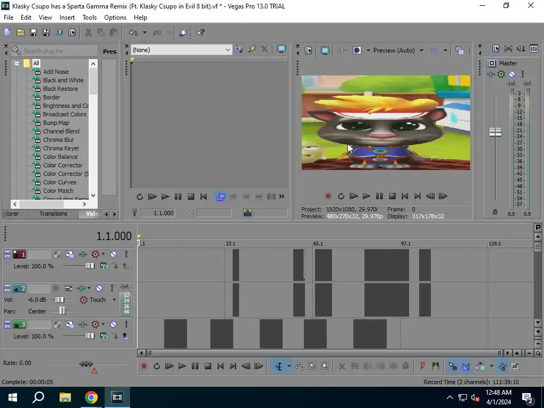Open automation settings dropdown on track 1
The width and height of the screenshot is (544, 408).
tap(103, 254)
